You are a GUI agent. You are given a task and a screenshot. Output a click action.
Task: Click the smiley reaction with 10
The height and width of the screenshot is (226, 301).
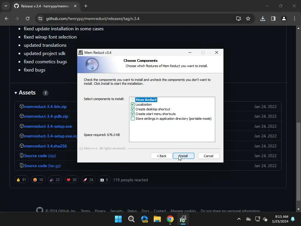coord(38,180)
